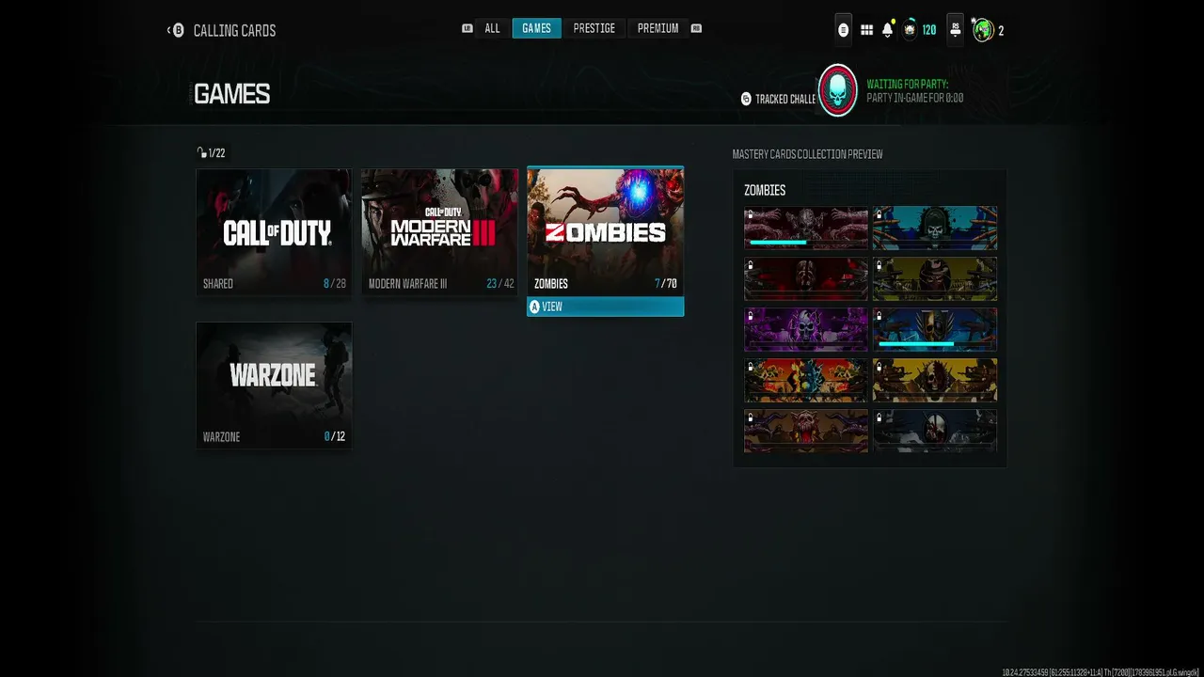
Task: Open the options menu icon in the header
Action: 843,30
